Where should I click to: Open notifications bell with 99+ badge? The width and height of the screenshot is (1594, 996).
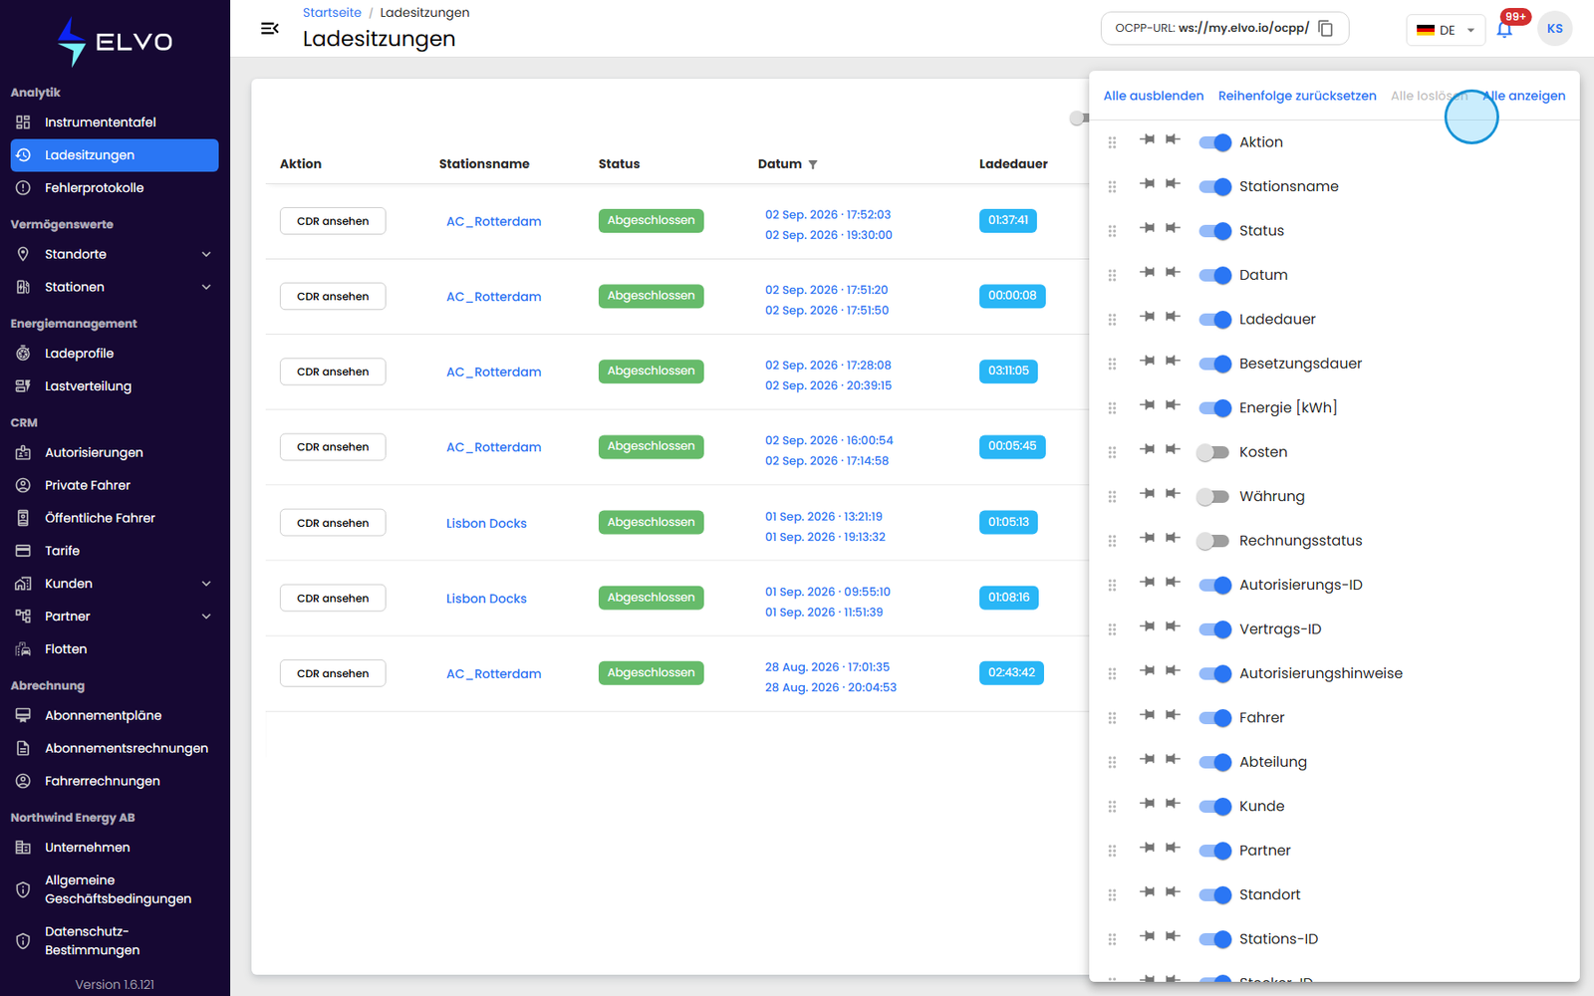(x=1504, y=29)
